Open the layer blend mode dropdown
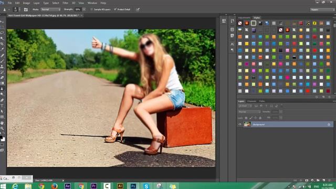The height and width of the screenshot is (189, 336). click(249, 112)
